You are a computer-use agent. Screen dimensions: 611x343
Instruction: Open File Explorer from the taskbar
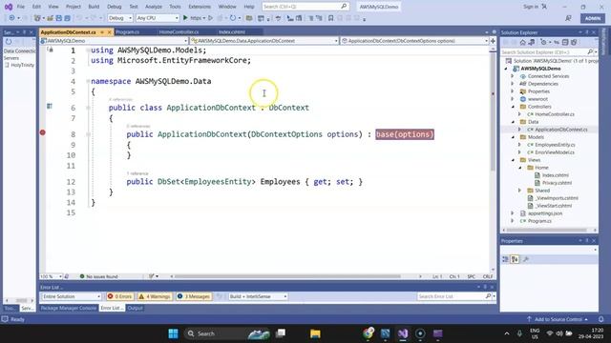click(x=315, y=333)
